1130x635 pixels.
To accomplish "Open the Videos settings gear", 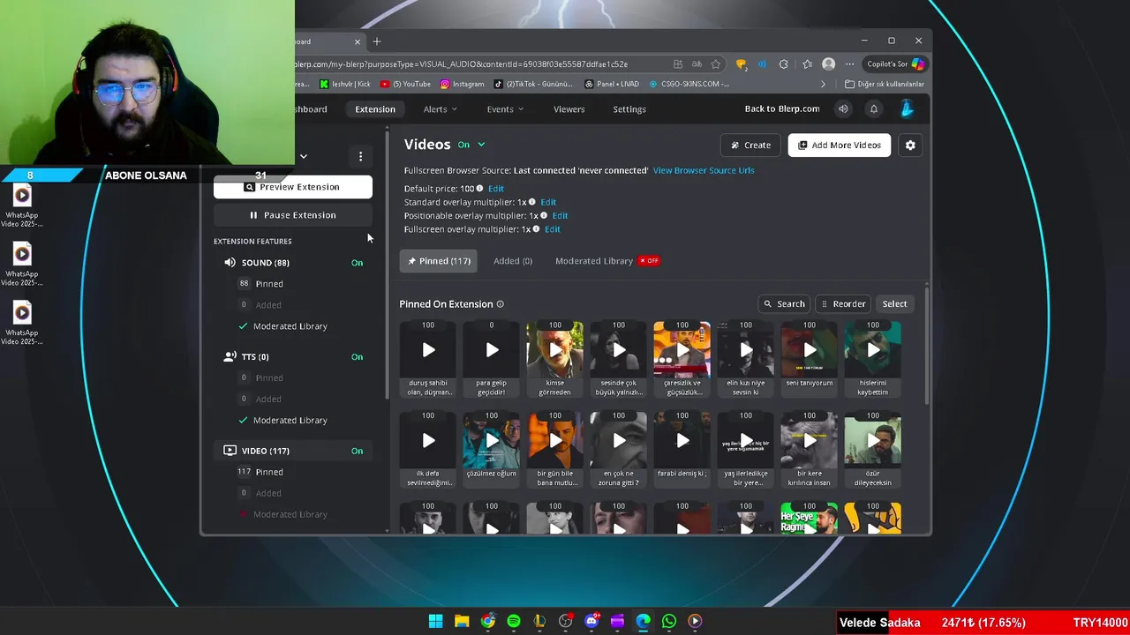I will [910, 145].
